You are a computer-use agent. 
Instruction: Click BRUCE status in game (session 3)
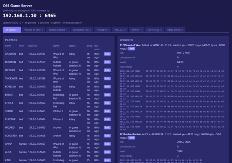coord(74,96)
